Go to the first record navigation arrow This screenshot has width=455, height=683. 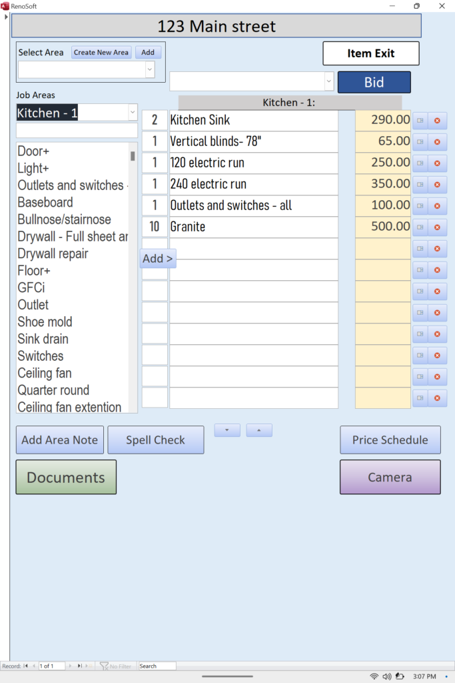(x=26, y=666)
